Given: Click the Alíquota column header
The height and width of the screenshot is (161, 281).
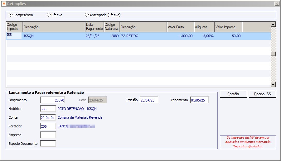Looking at the screenshot, I should tap(205, 27).
